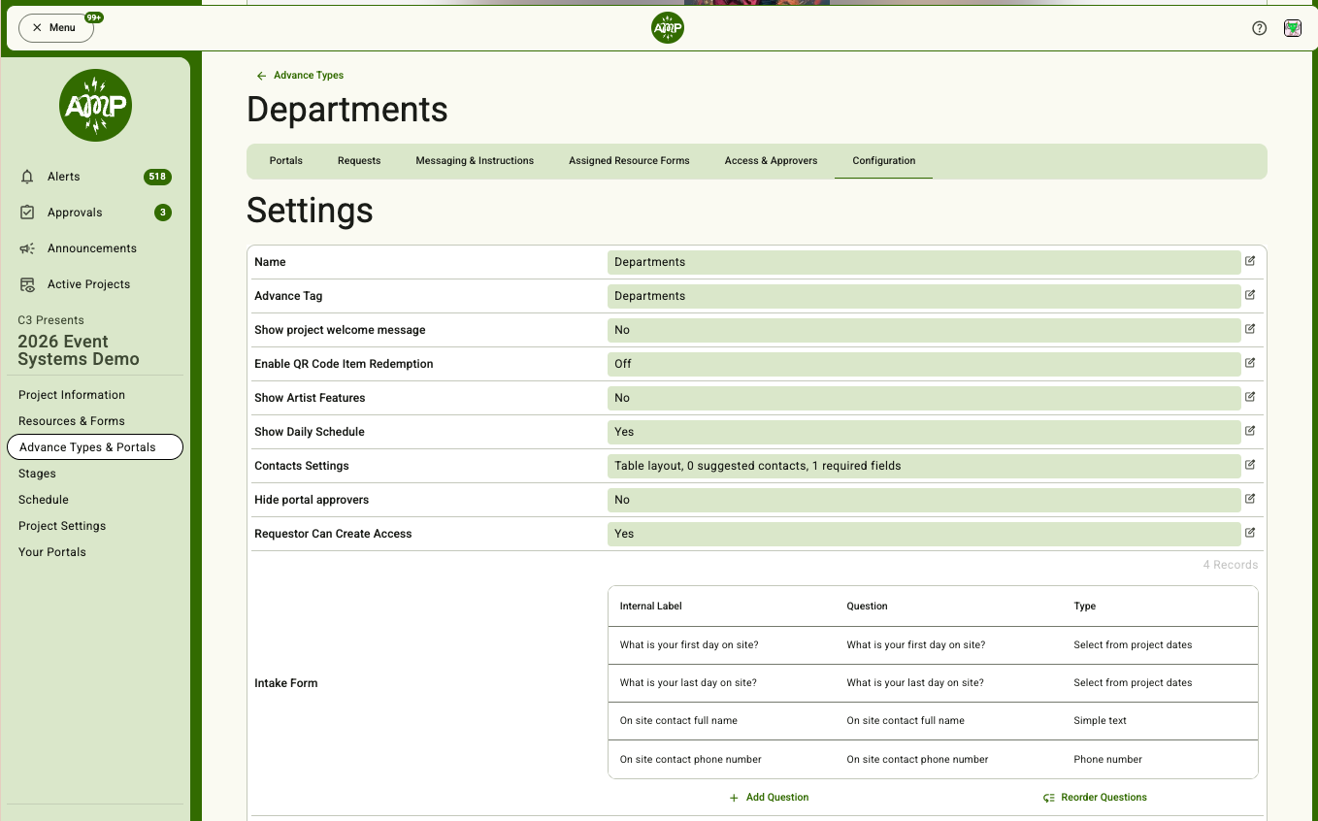
Task: Click the 'Simple text' type cell
Action: pos(1101,720)
